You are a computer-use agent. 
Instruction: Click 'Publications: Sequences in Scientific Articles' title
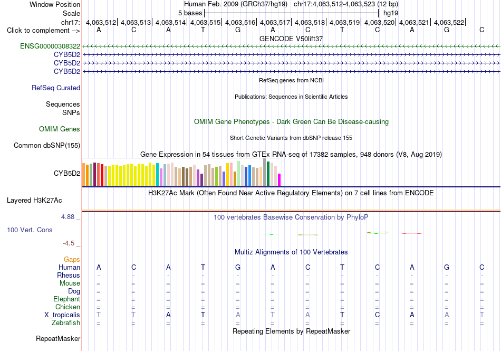click(x=291, y=97)
